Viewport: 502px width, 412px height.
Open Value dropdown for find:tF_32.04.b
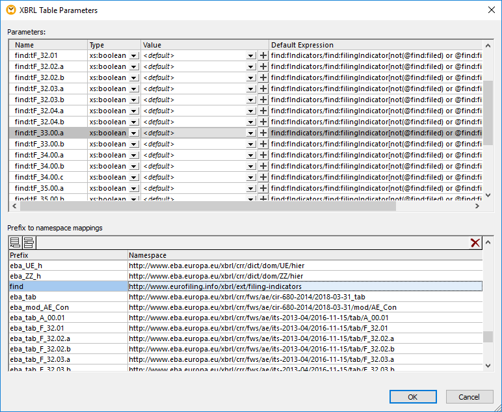251,122
